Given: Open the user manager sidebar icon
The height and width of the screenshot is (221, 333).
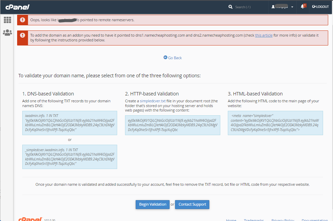Looking at the screenshot, I should (8, 32).
